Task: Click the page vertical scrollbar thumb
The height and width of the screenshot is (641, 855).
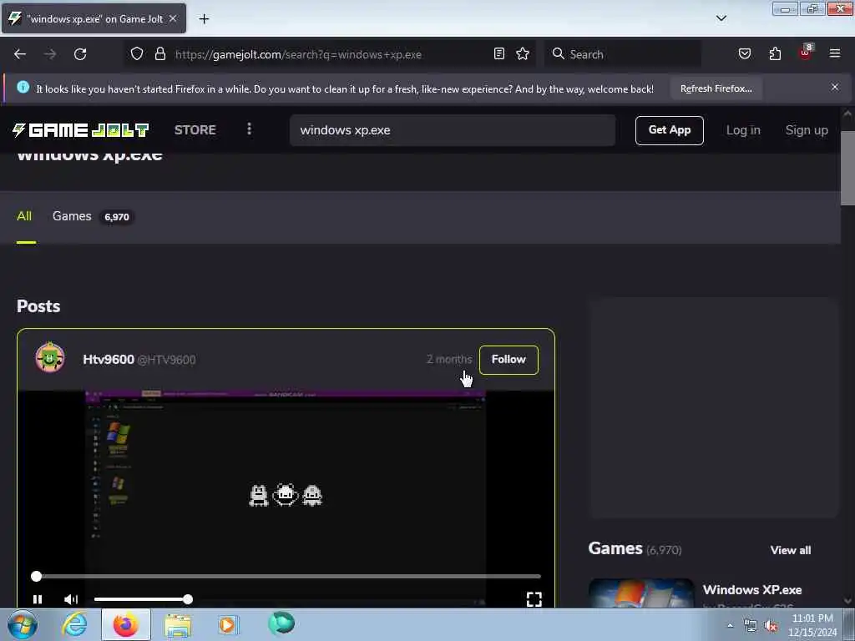Action: [x=847, y=168]
